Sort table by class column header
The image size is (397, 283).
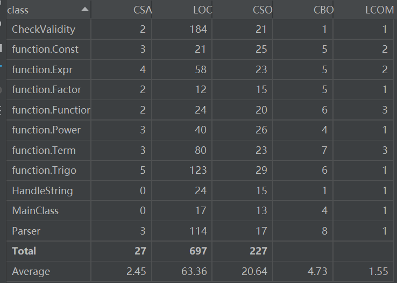(32, 10)
